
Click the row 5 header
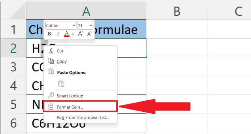(13, 105)
